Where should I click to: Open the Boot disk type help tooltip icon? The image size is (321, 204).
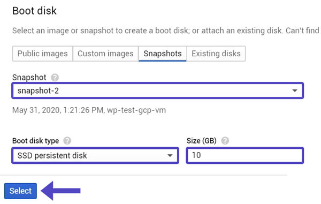(x=67, y=141)
